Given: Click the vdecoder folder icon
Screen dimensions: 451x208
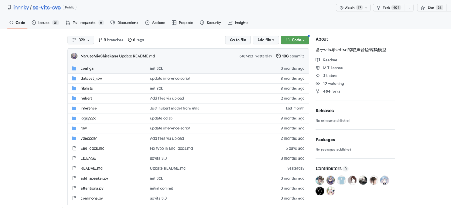Looking at the screenshot, I should coord(74,138).
